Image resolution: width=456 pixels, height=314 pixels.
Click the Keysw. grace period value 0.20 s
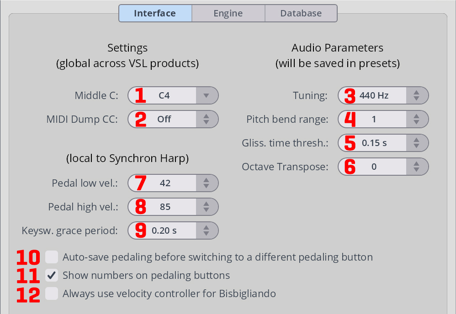[164, 230]
